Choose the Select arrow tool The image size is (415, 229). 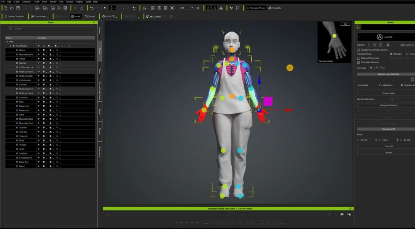pyautogui.click(x=105, y=8)
